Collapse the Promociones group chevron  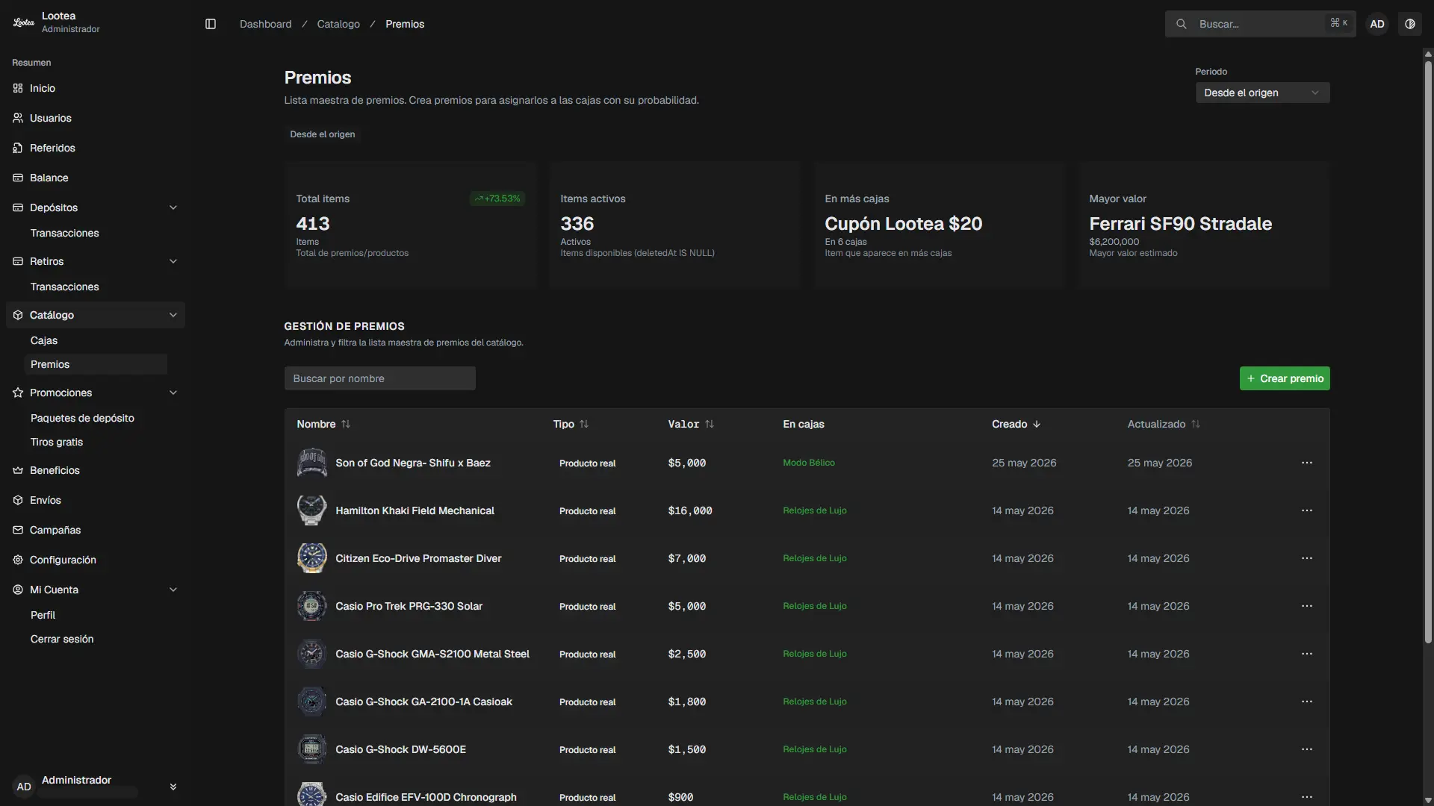(x=173, y=393)
